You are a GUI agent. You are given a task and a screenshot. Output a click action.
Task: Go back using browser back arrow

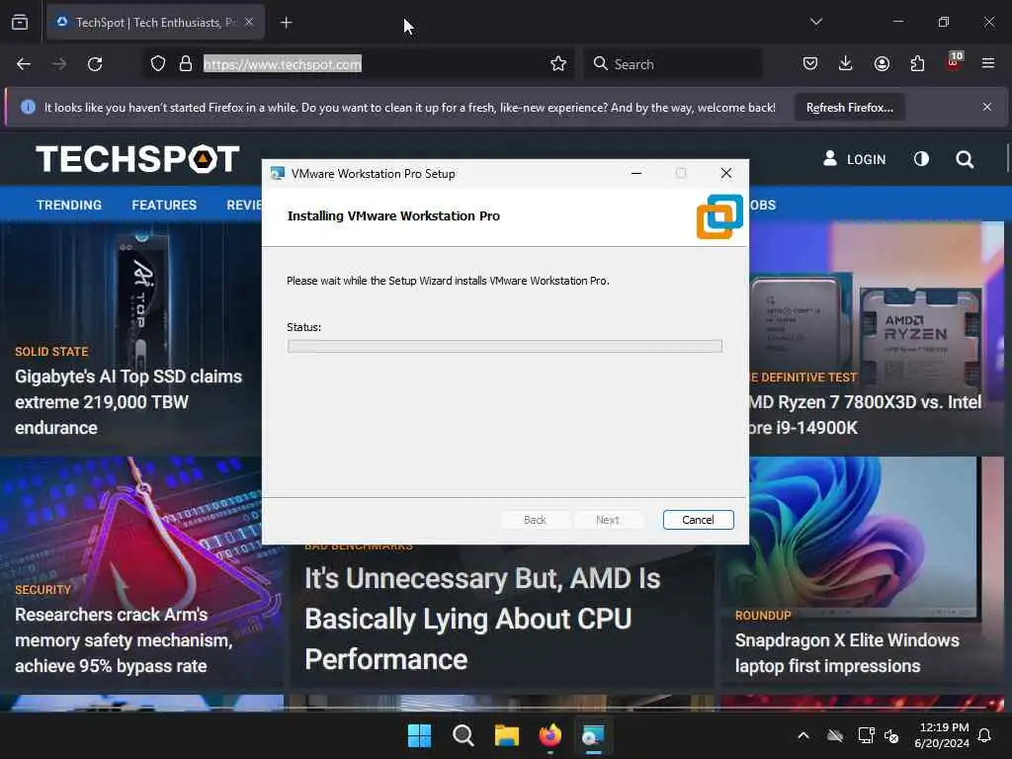(24, 64)
